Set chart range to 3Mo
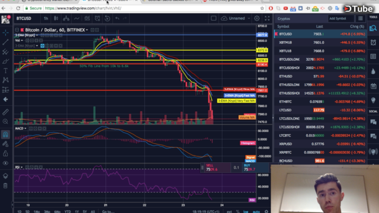 (x=47, y=212)
